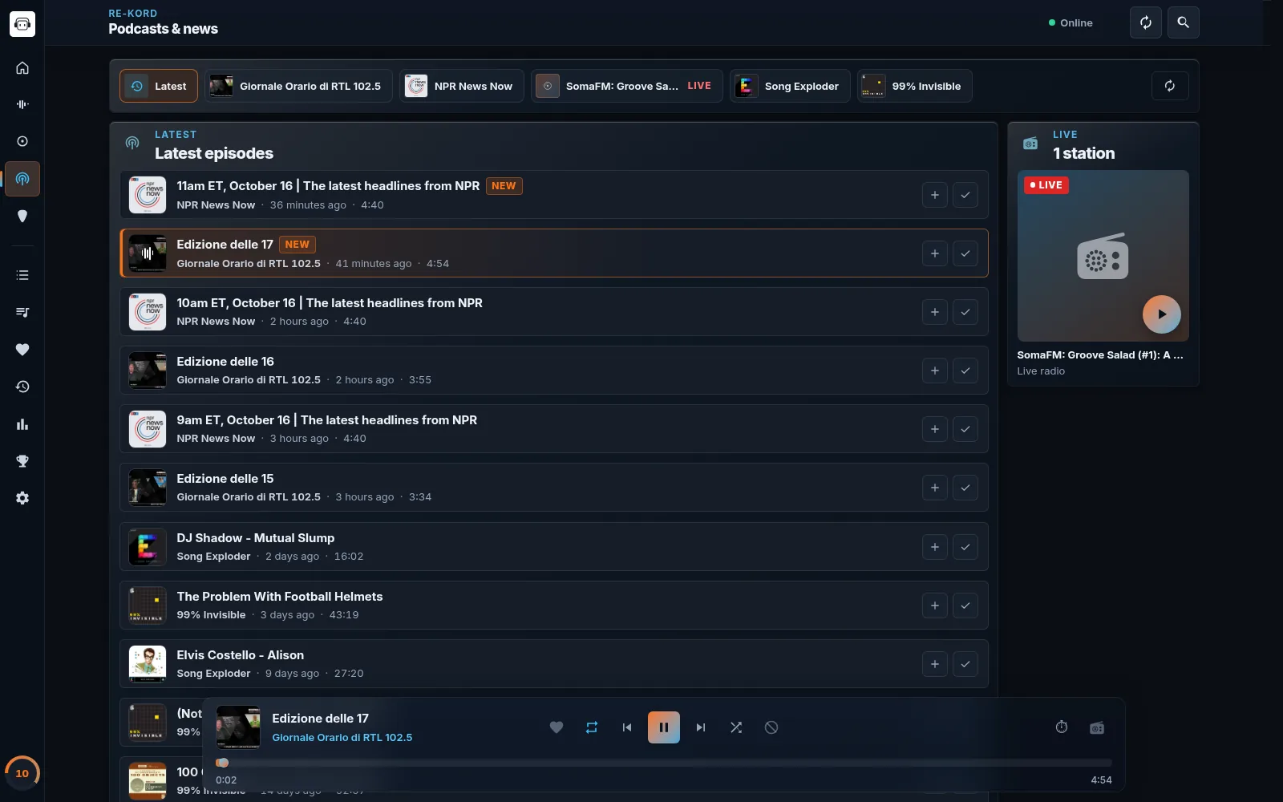Open the '11am ET, October 16' NPR episode

[554, 195]
